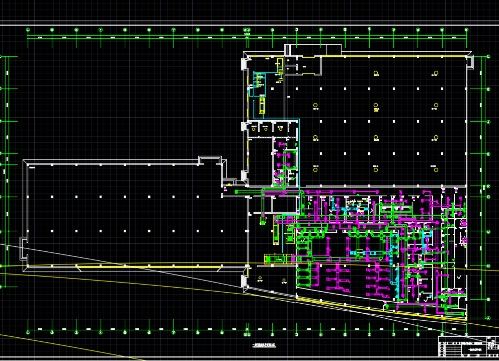Click the underlined drawing title below the plan
499x361 pixels.
(x=264, y=345)
